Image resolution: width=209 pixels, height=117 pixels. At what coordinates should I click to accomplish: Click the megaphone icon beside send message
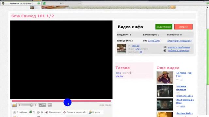pyautogui.click(x=165, y=47)
